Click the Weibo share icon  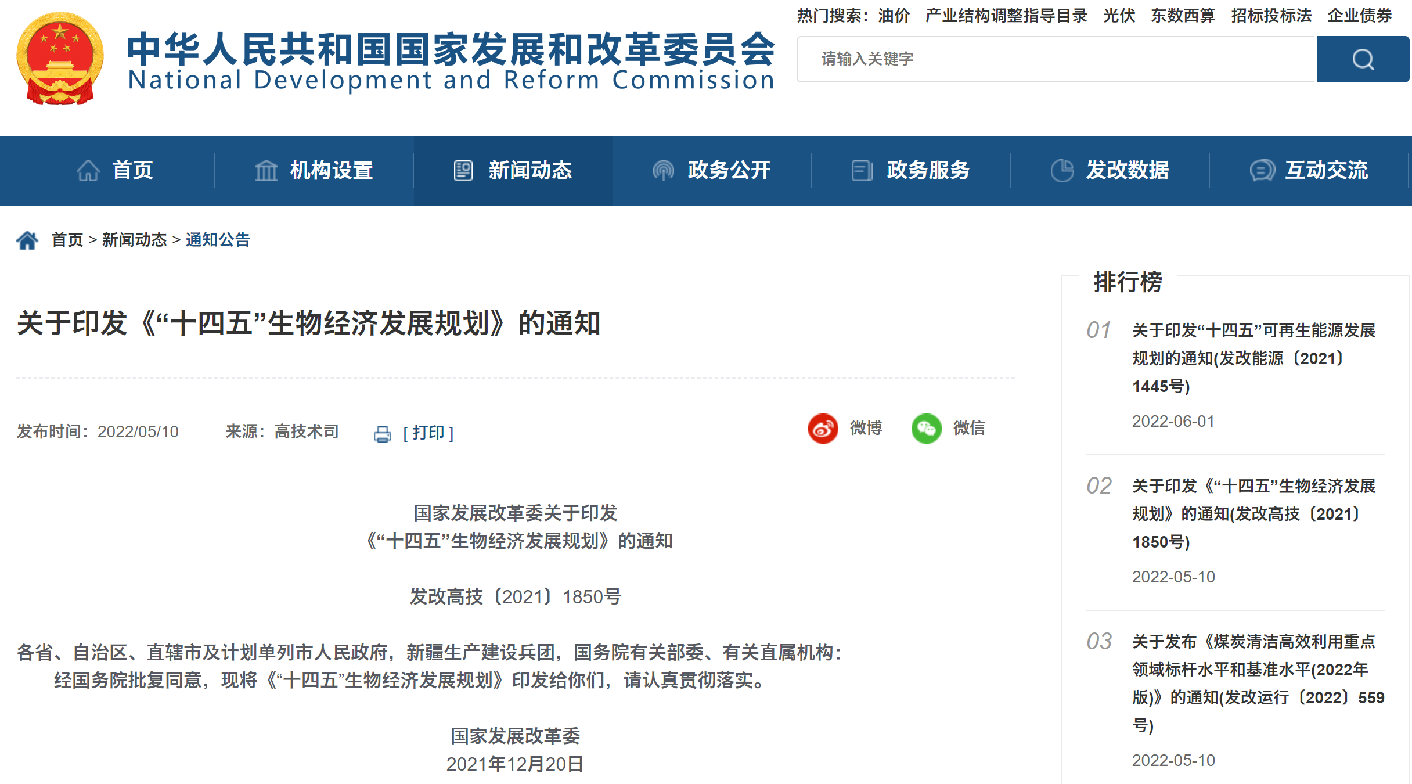click(823, 429)
